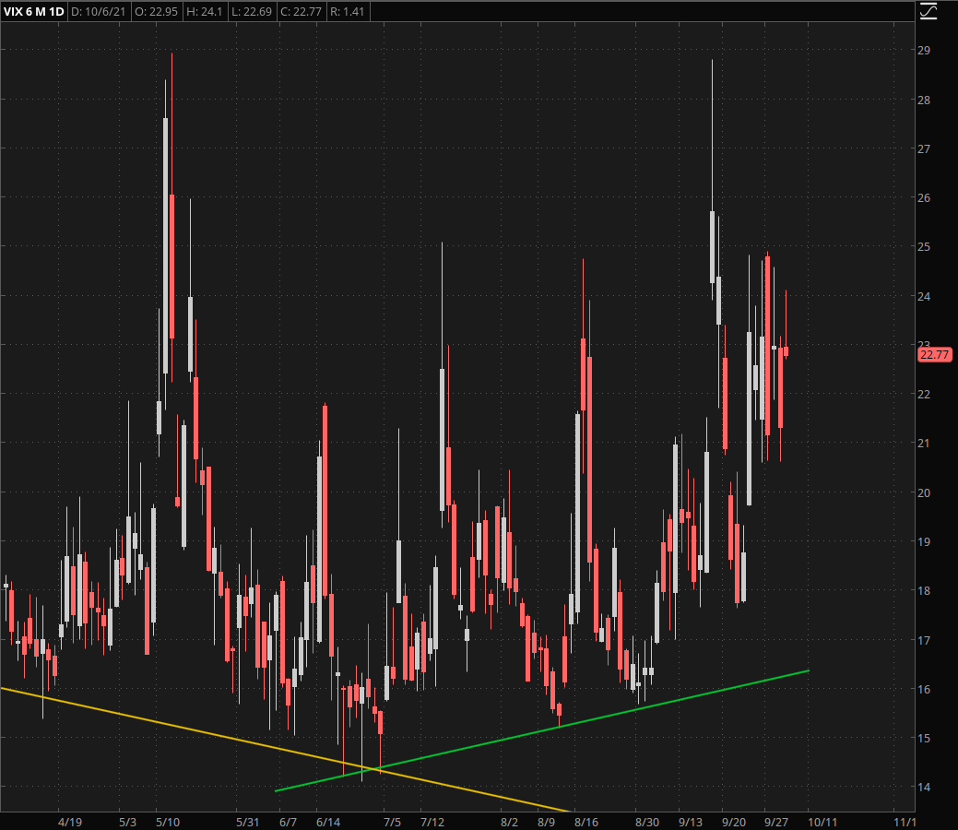Click the 15 price axis label
Image resolution: width=958 pixels, height=830 pixels.
[x=924, y=738]
